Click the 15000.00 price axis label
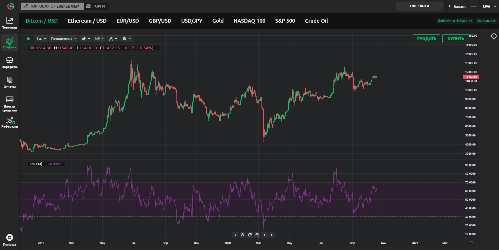499x250 pixels. pos(471,45)
